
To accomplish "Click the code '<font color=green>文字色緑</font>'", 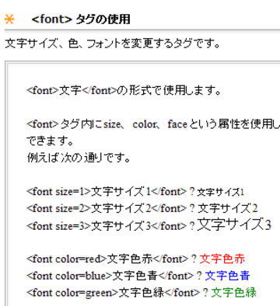I will tap(114, 293).
